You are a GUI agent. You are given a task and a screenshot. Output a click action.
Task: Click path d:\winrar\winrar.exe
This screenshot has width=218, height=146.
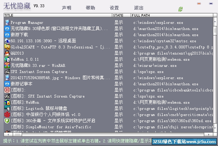pos(155,65)
